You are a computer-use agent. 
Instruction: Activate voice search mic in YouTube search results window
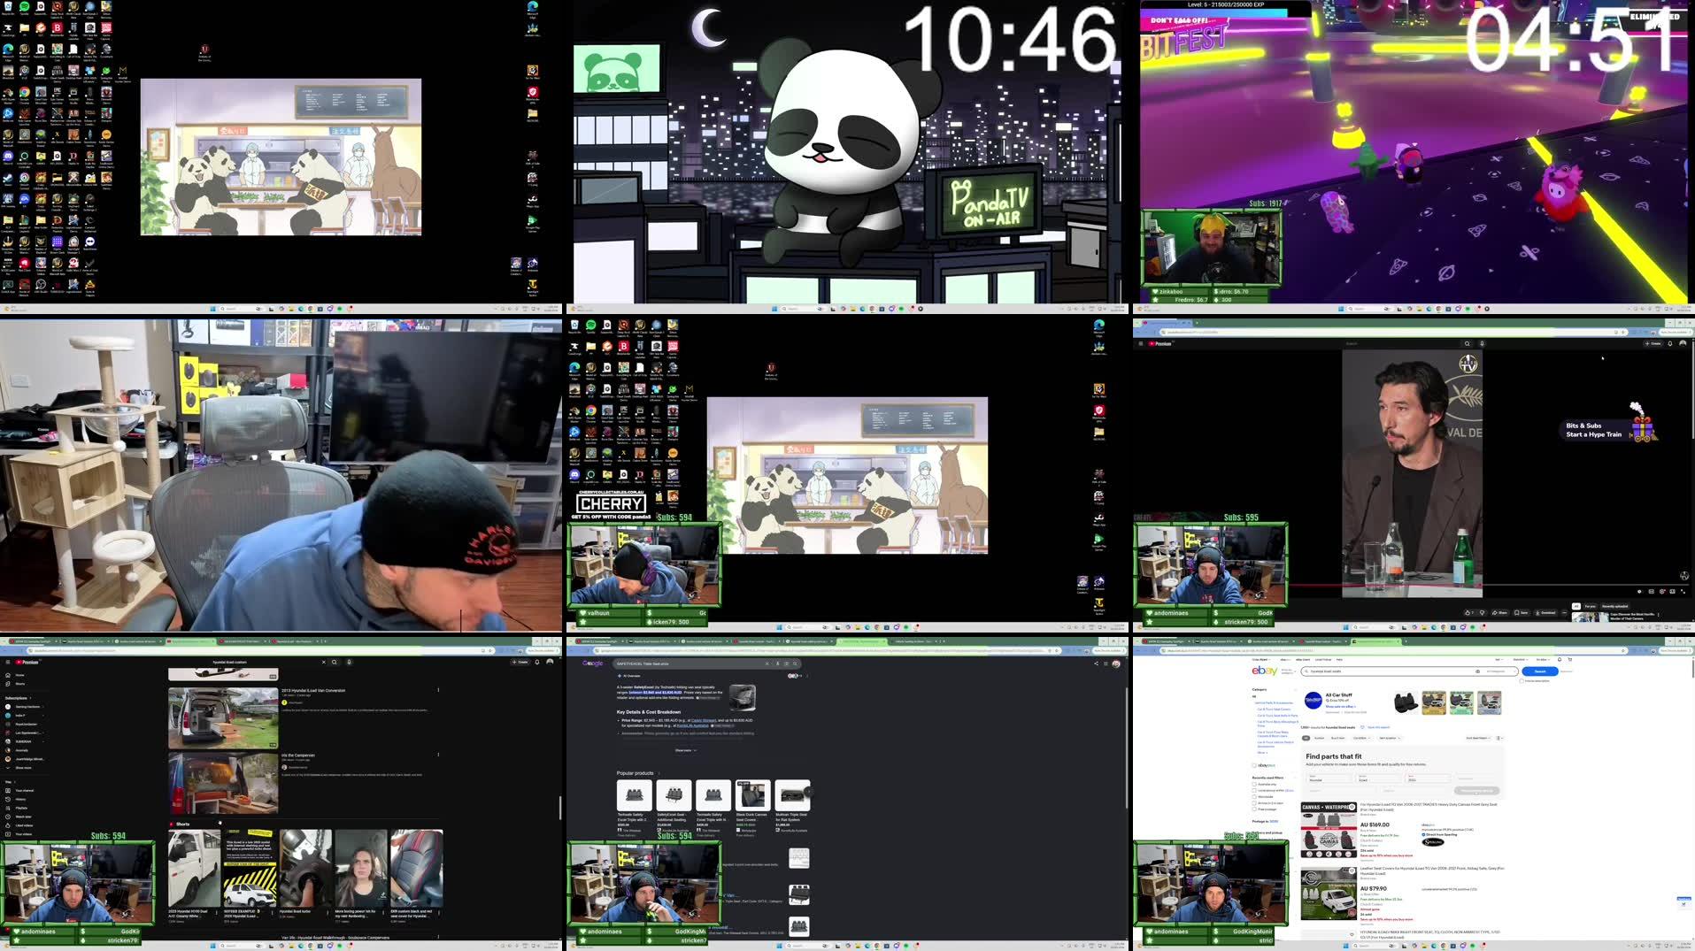pos(349,662)
